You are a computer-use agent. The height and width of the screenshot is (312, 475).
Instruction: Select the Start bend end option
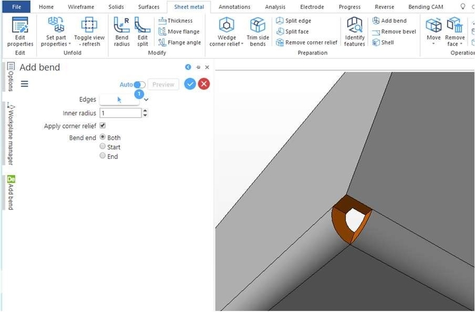tap(103, 147)
